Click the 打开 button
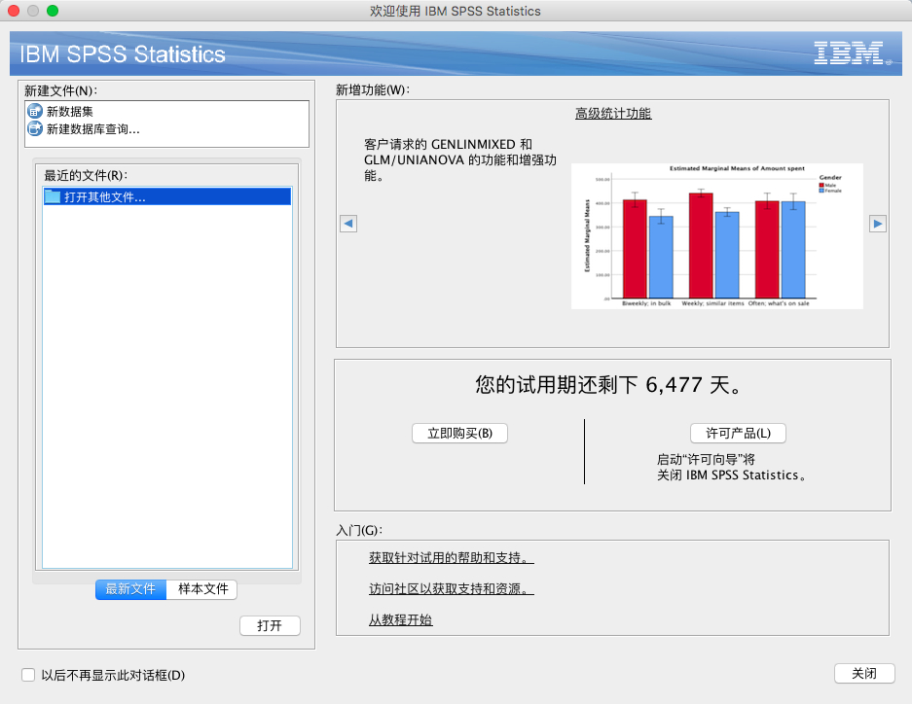The height and width of the screenshot is (704, 912). [270, 625]
